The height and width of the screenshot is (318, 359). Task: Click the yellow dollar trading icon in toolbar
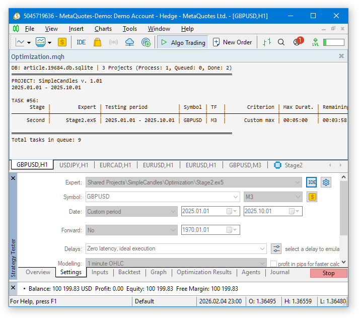coord(62,42)
